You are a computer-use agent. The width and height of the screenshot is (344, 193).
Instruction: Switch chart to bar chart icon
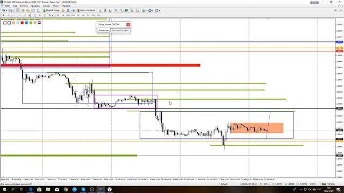point(100,10)
